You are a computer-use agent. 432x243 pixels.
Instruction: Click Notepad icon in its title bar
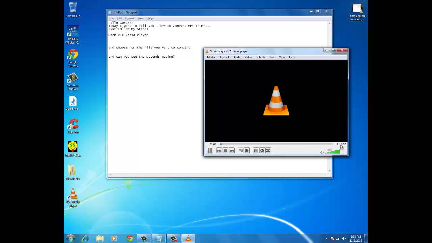pos(110,12)
